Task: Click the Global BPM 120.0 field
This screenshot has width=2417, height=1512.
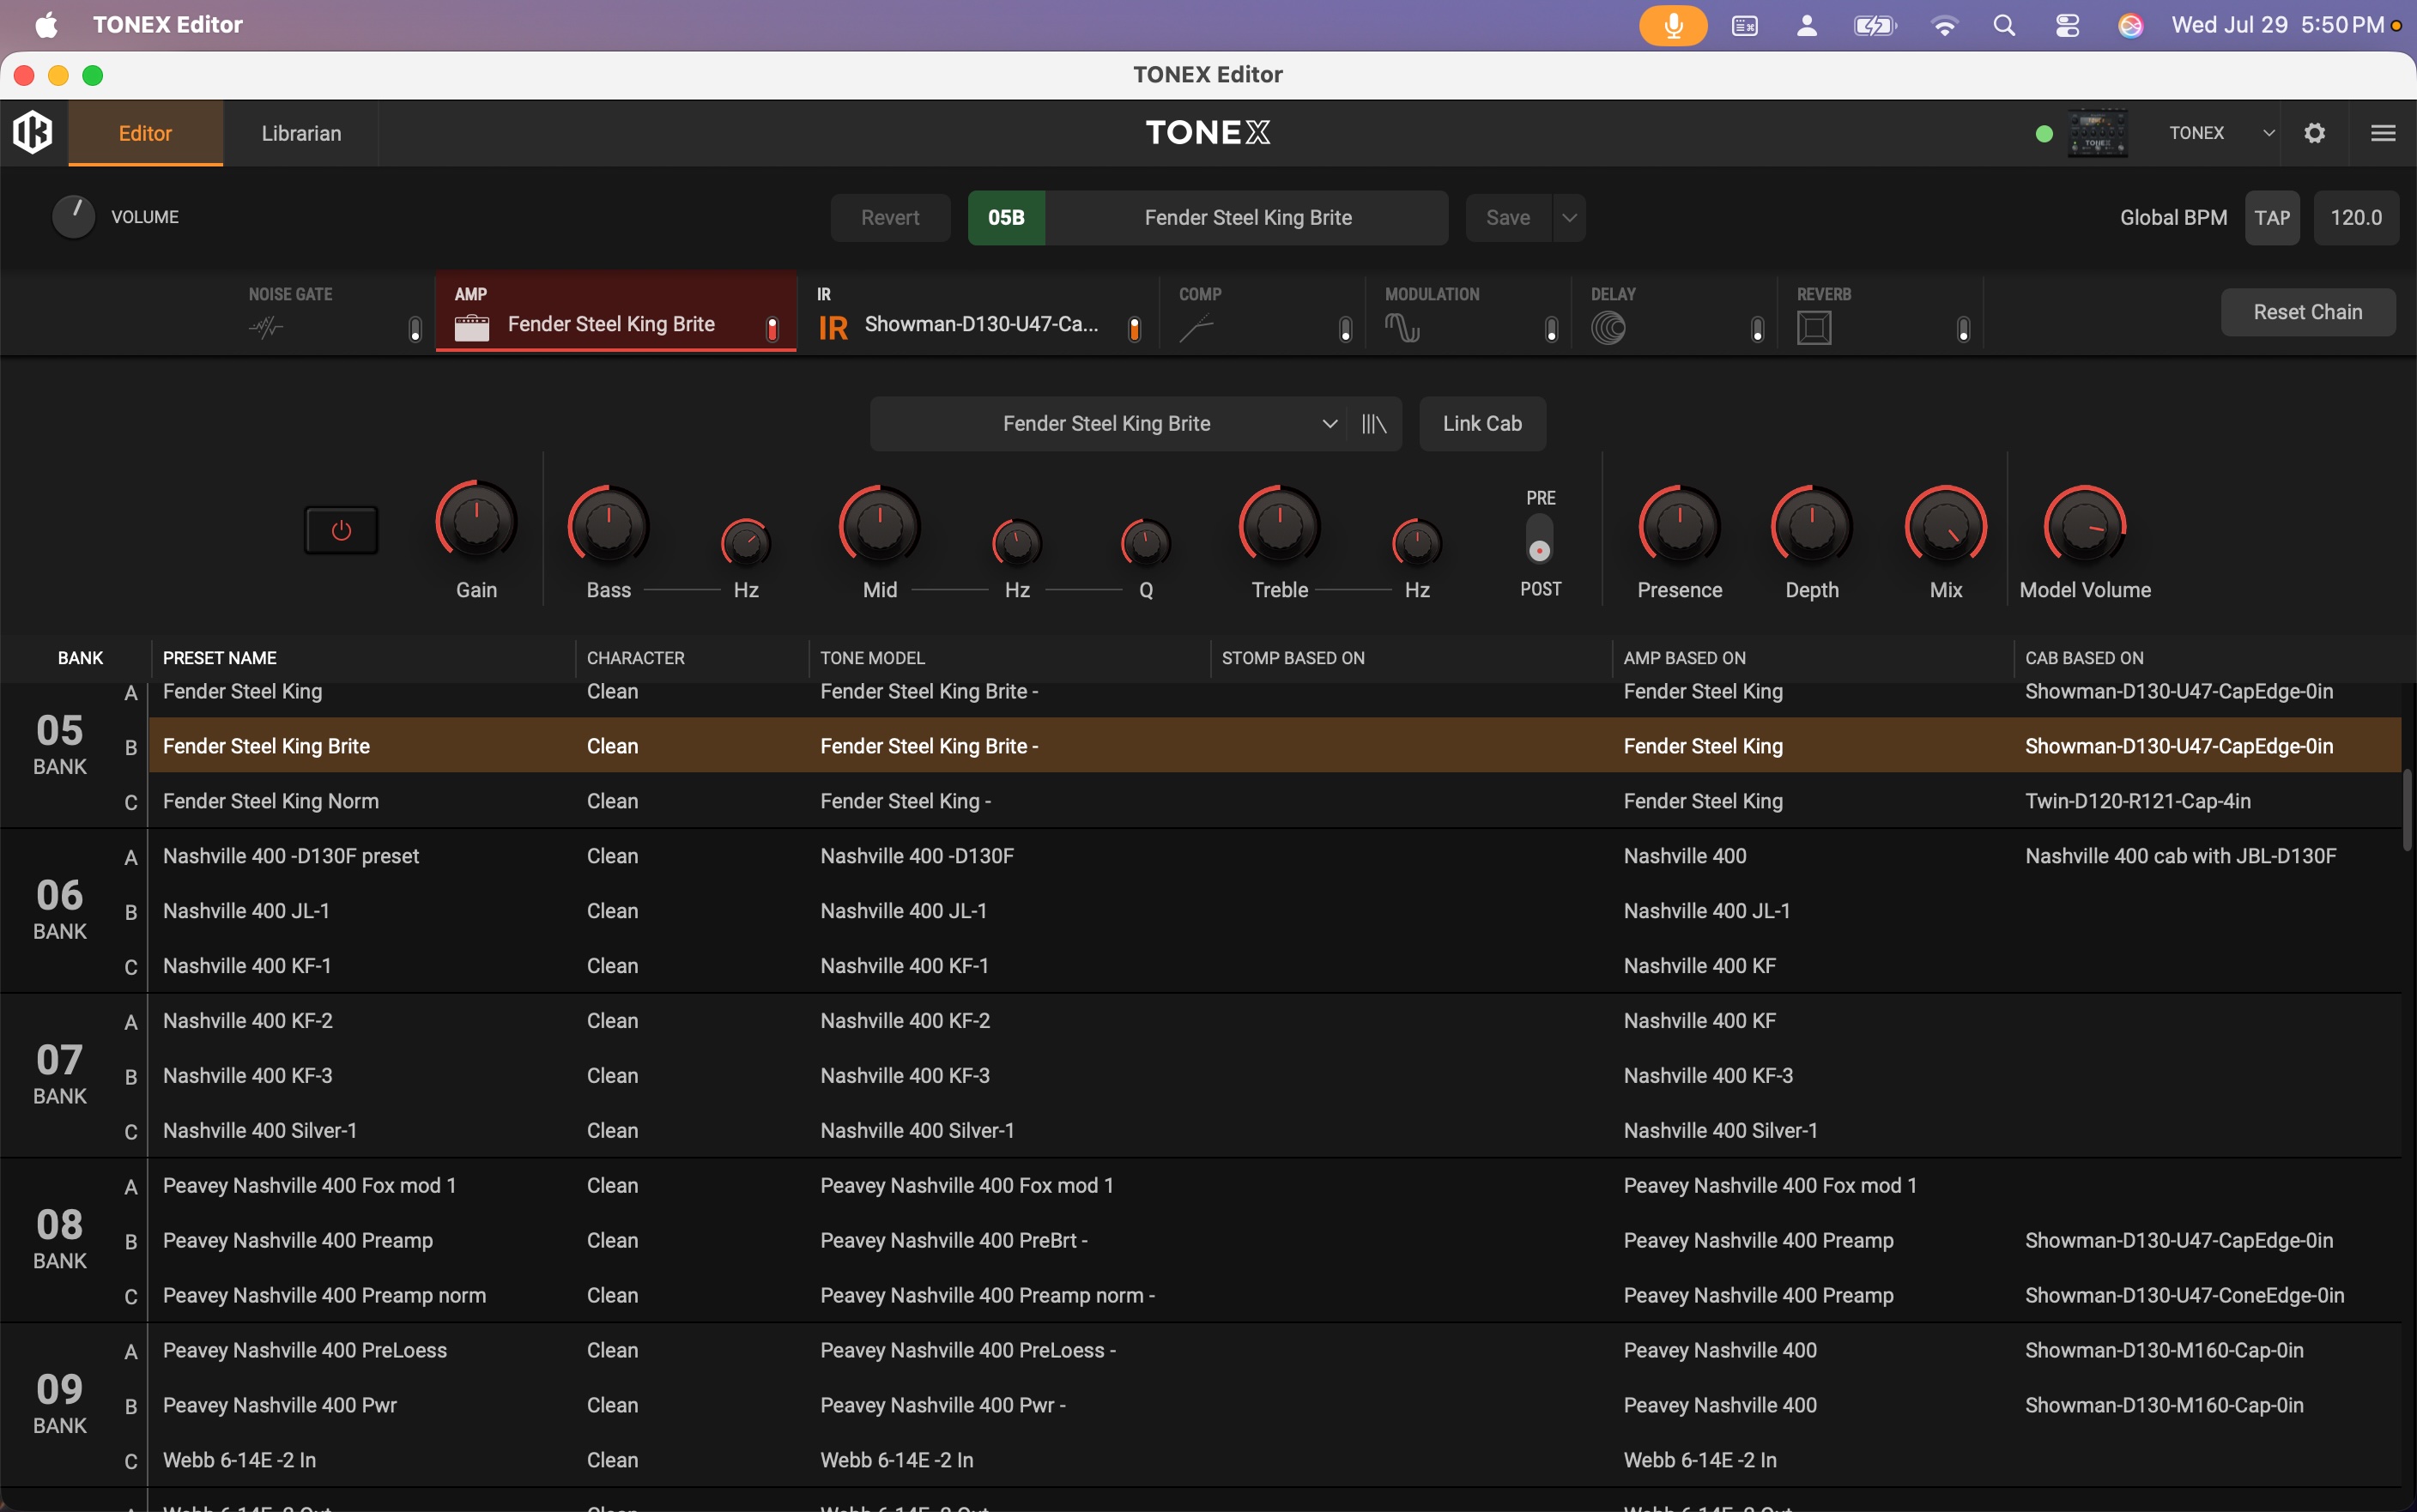Action: (2356, 218)
